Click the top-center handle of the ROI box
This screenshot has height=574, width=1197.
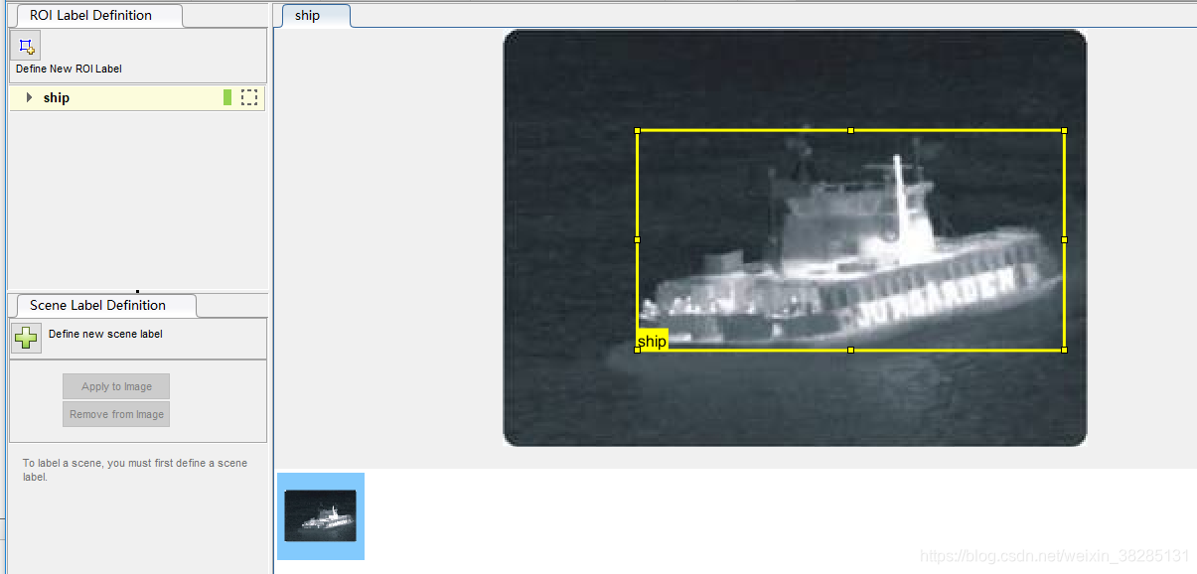pyautogui.click(x=850, y=130)
